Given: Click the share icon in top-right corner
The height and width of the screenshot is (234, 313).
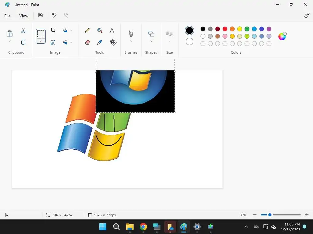Looking at the screenshot, I should pos(307,15).
